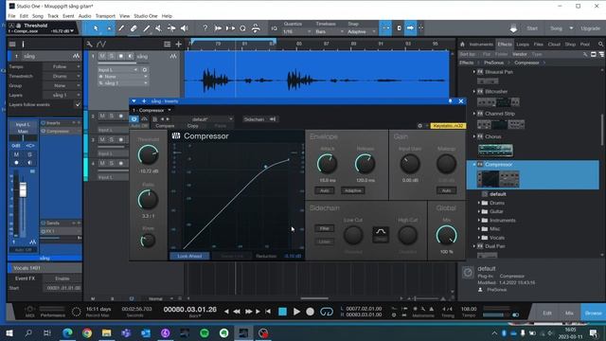
Task: Select the Paint pencil tool
Action: point(147,28)
